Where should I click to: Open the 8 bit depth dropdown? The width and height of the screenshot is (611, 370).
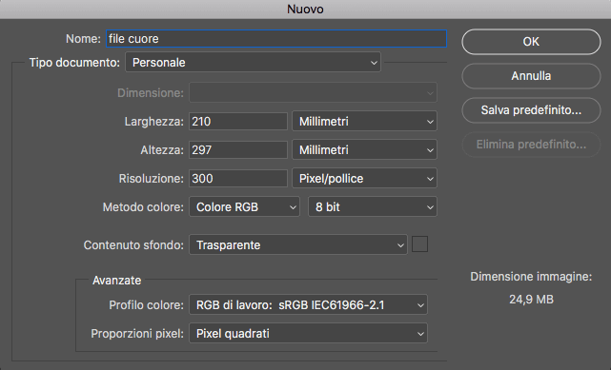pos(373,206)
